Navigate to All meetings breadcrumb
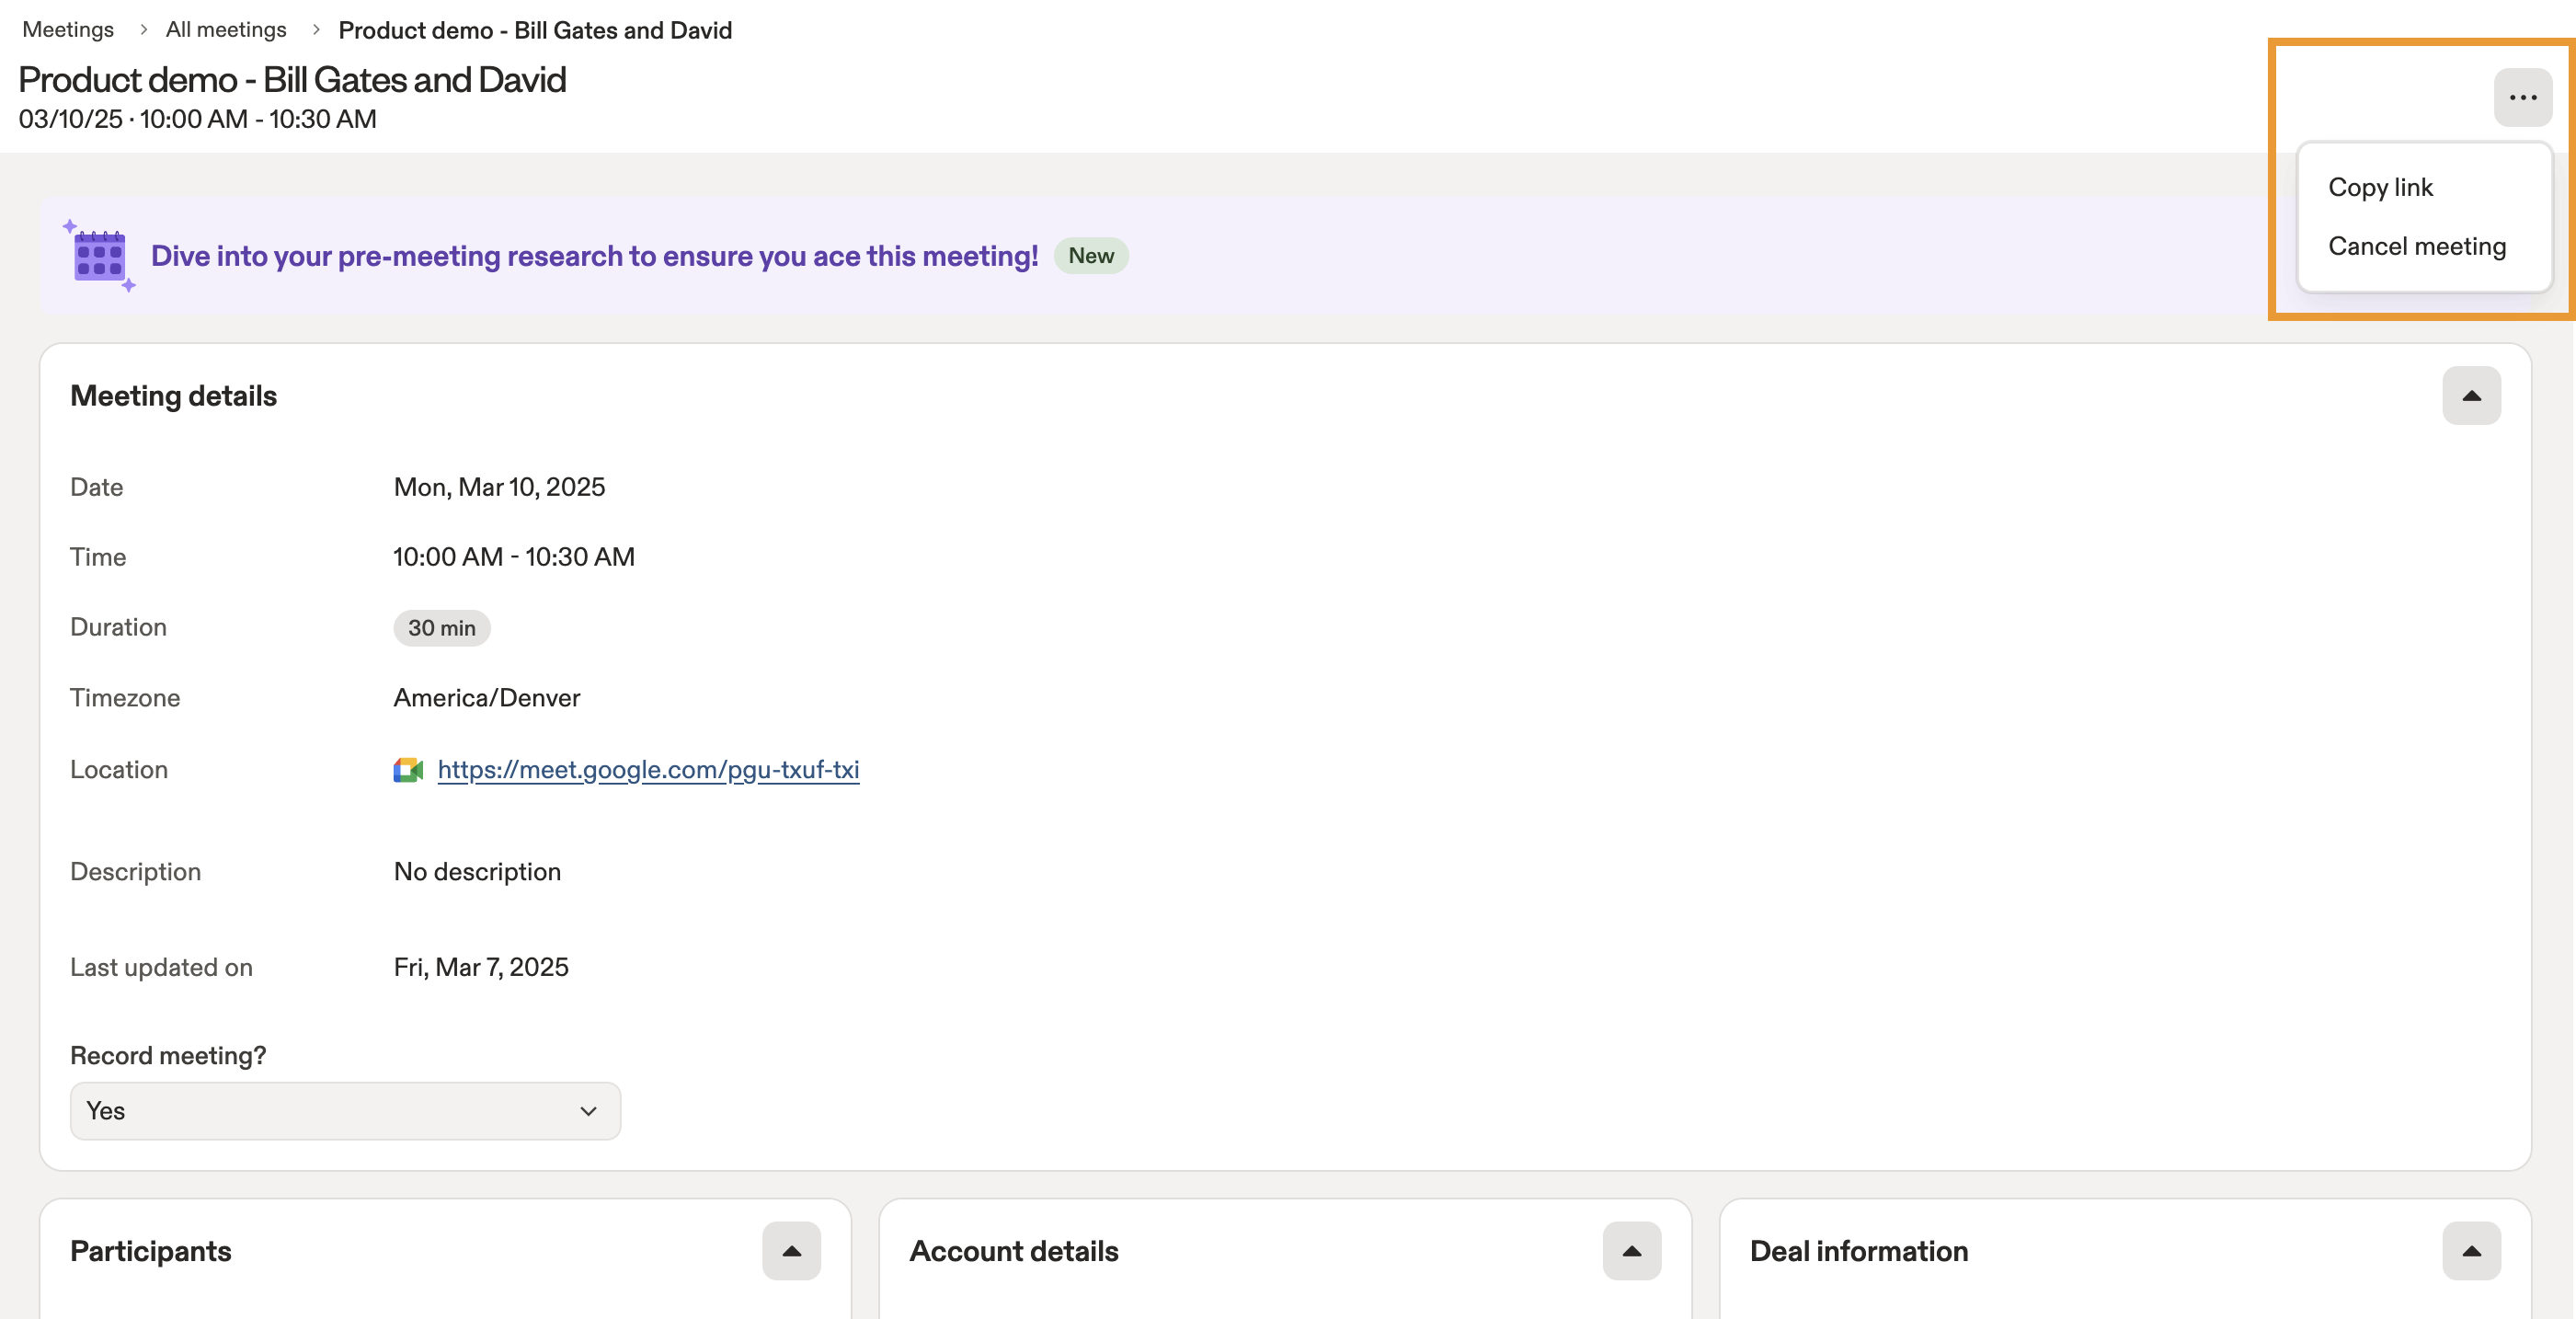2576x1319 pixels. point(226,30)
